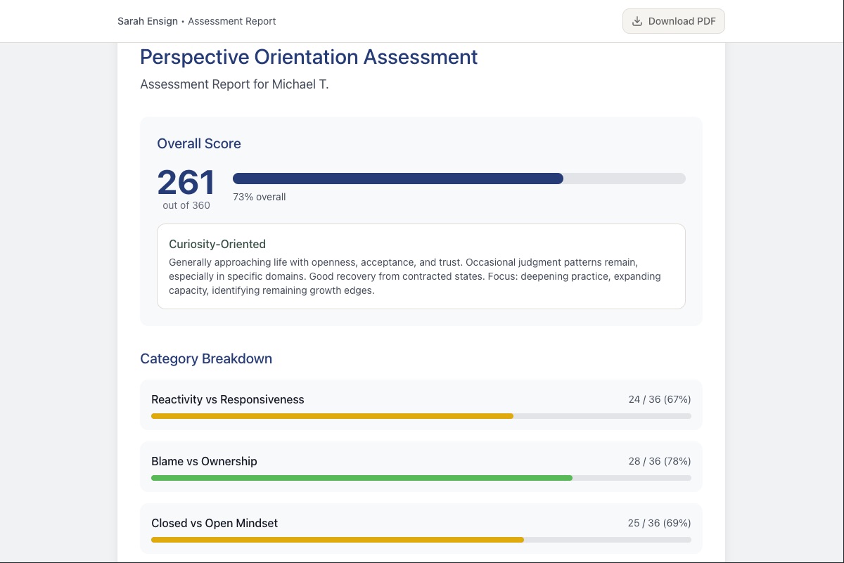Click the out of 360 label under the score
This screenshot has width=844, height=563.
pyautogui.click(x=186, y=205)
